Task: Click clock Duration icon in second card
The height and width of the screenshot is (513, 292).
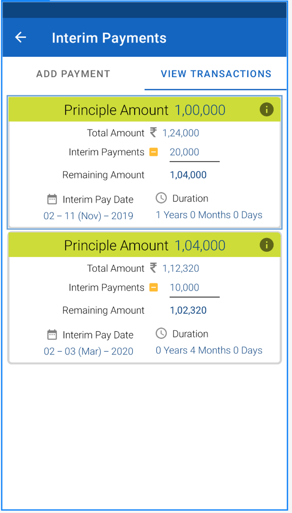Action: coord(161,333)
